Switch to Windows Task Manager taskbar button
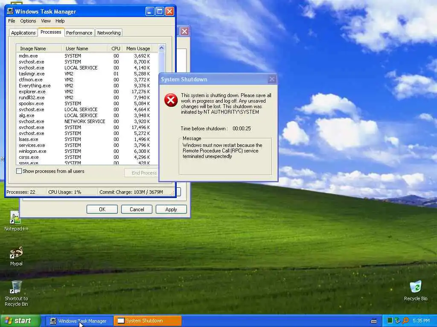 [79, 321]
